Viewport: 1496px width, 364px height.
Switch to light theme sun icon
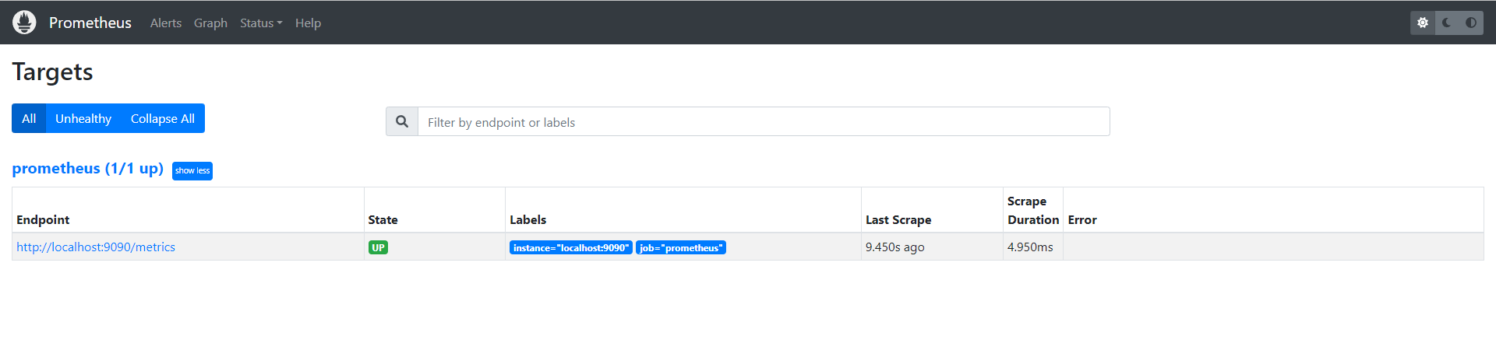tap(1423, 23)
